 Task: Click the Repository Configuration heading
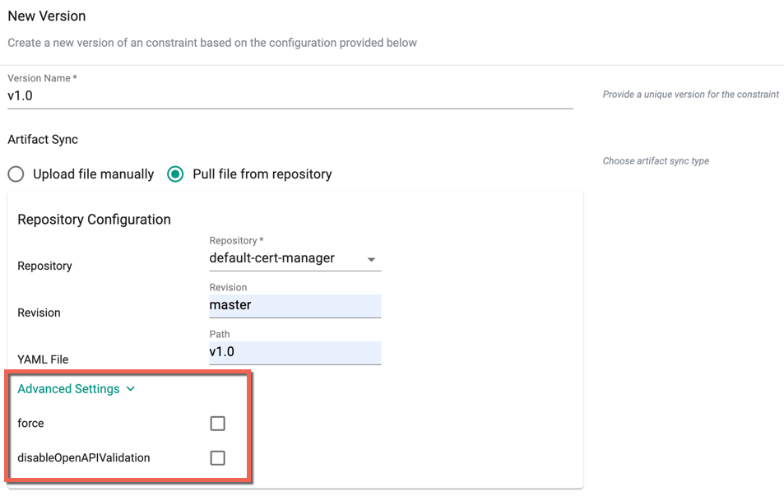[x=94, y=220]
